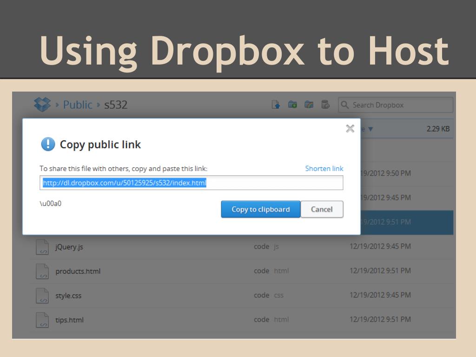Click the search magnifier icon

344,105
